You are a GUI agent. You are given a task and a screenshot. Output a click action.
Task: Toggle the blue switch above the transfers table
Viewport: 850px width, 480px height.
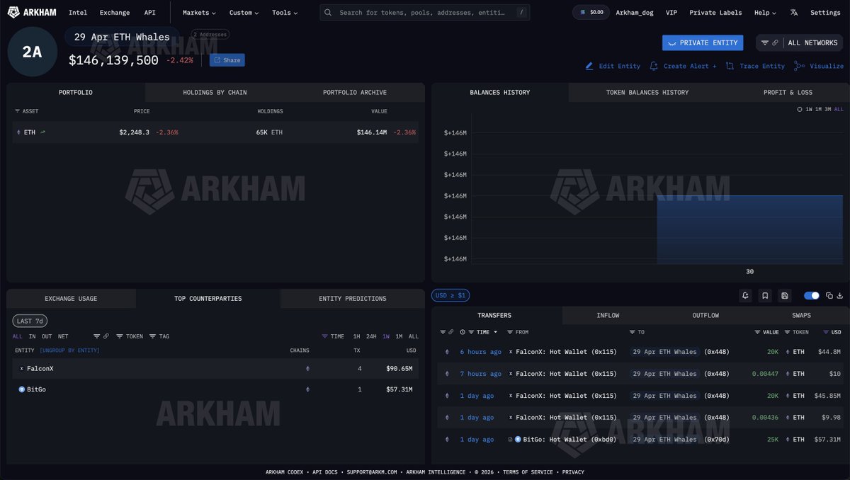point(811,295)
